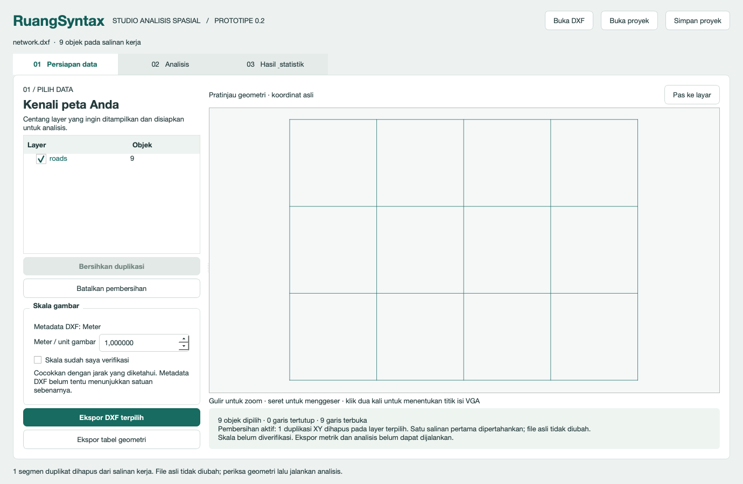Click the Bersihkan duplikasi button
743x484 pixels.
[111, 266]
